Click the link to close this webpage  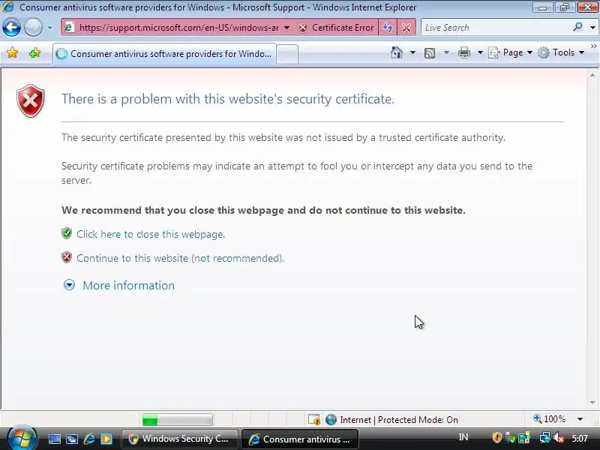[151, 234]
